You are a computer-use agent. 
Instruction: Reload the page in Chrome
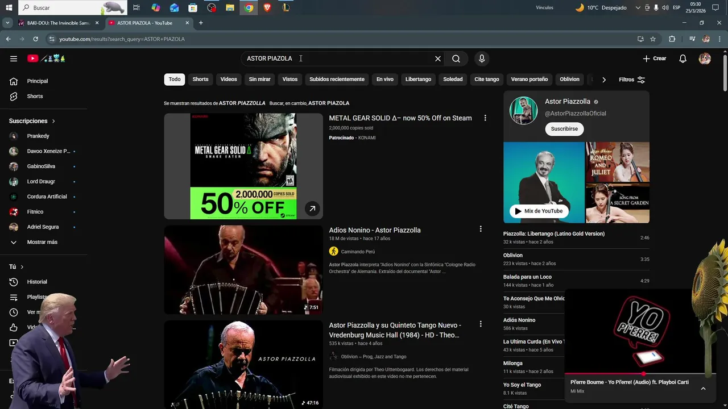click(35, 39)
